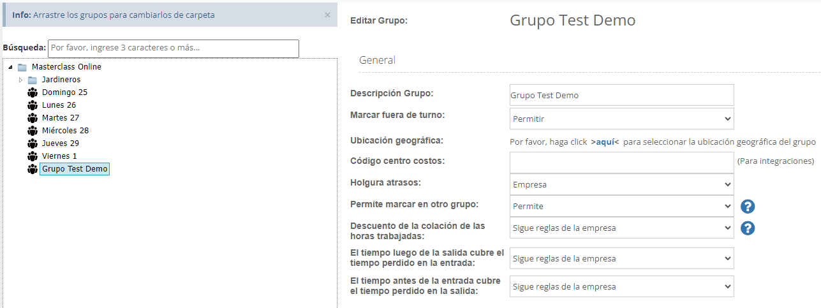The image size is (821, 308).
Task: Select Martes 27 in the group tree
Action: pyautogui.click(x=61, y=118)
